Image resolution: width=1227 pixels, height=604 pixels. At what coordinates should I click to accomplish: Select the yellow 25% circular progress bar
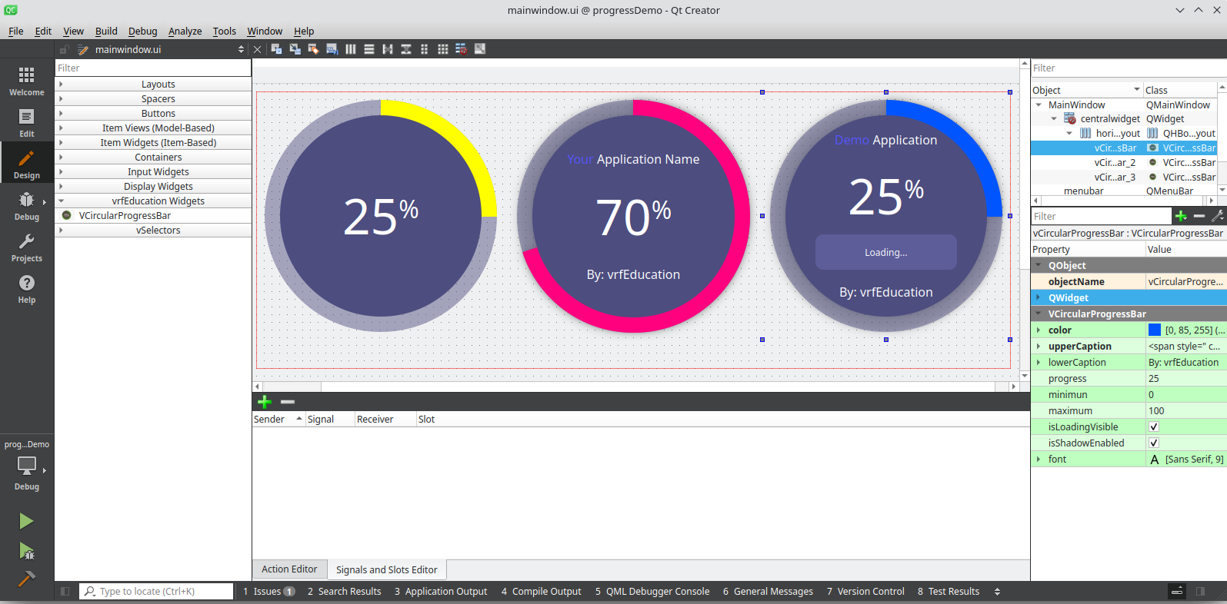381,216
